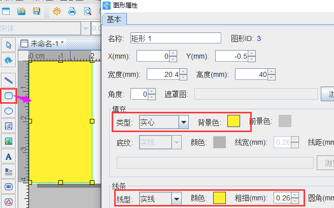Save the label with the floppy disk icon
This screenshot has width=334, height=208.
37,11
